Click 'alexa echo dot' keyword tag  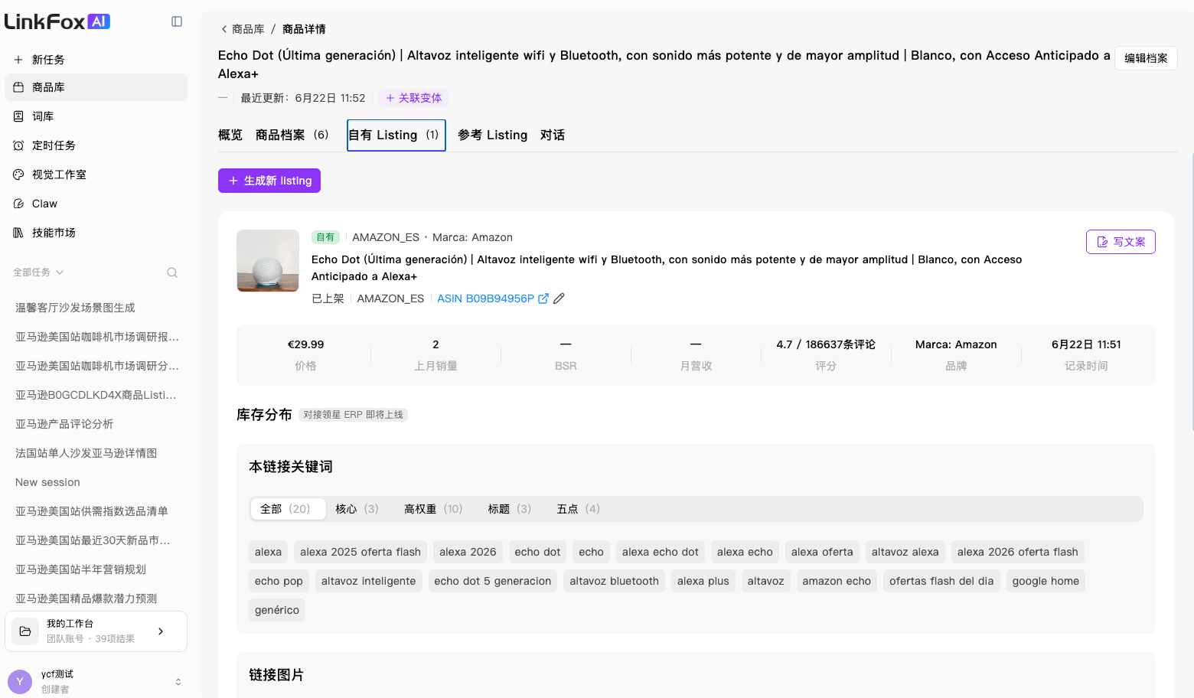click(x=661, y=552)
